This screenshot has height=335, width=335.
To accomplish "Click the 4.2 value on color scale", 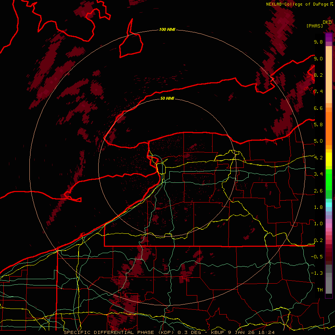I will coord(318,158).
